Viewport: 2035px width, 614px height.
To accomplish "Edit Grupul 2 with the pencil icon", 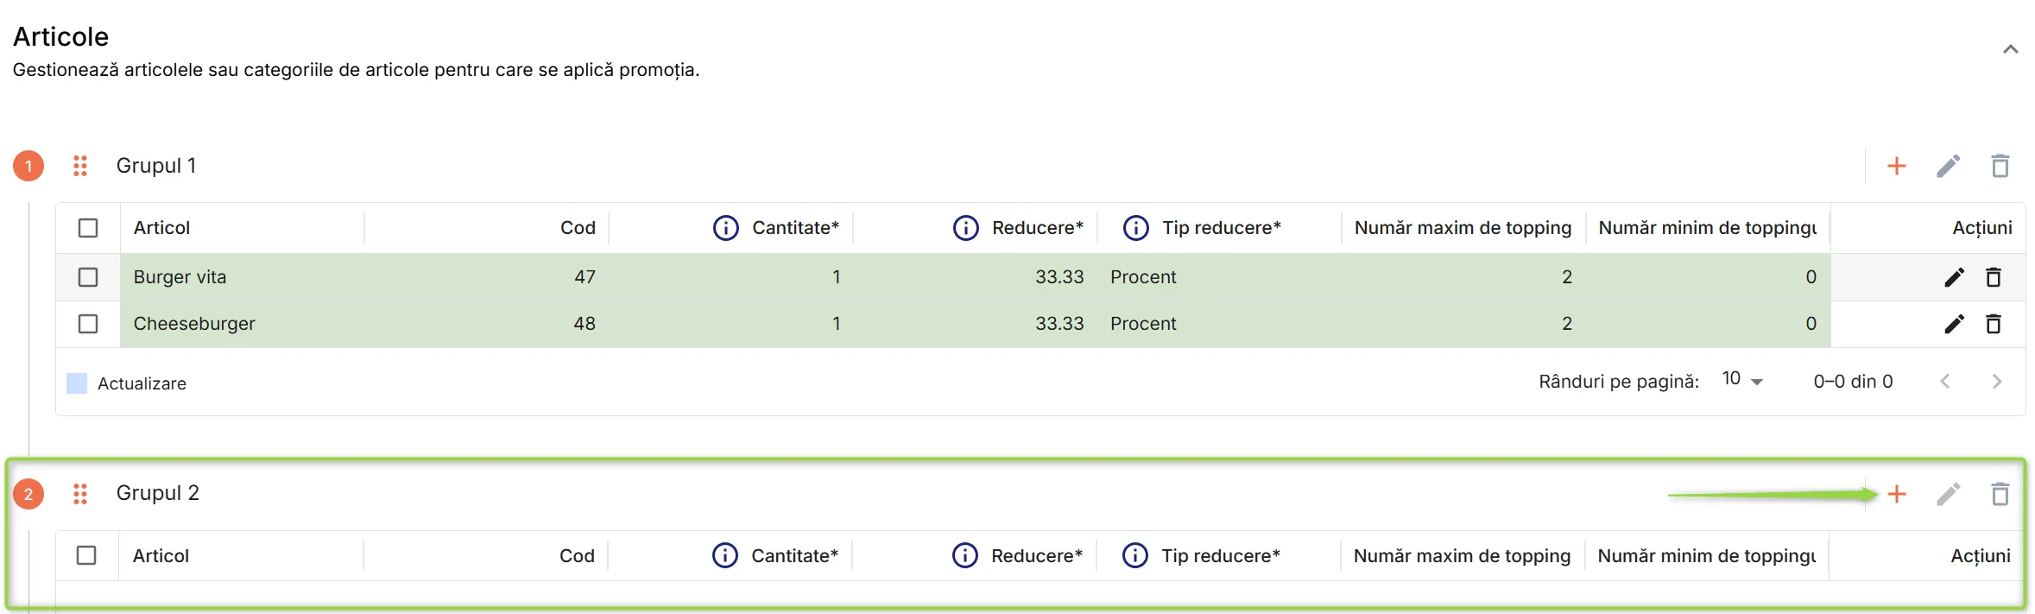I will [x=1948, y=494].
